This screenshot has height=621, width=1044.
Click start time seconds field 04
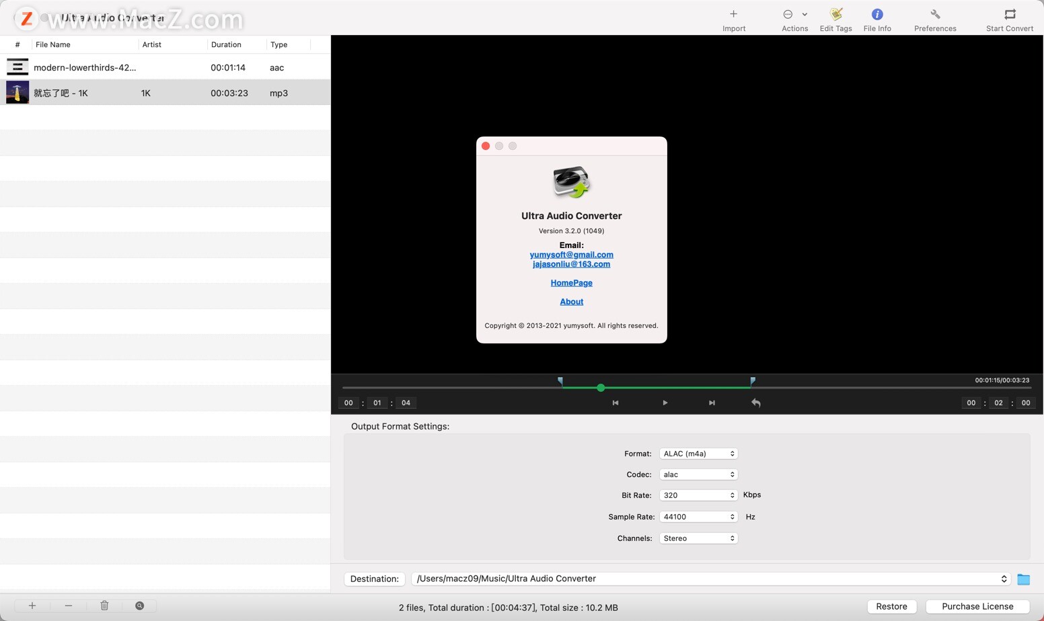click(x=406, y=403)
